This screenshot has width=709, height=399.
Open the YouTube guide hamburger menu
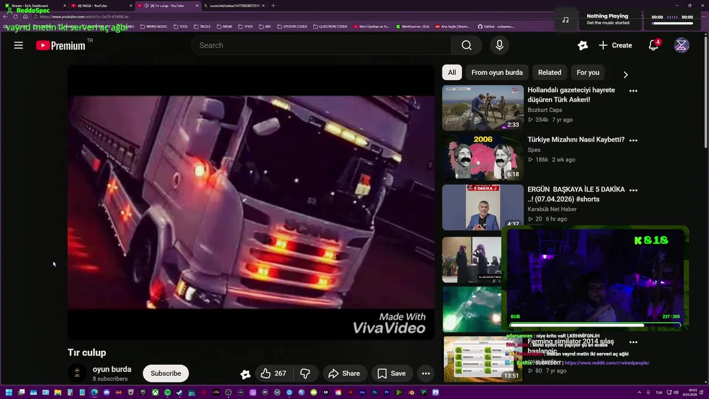coord(18,45)
